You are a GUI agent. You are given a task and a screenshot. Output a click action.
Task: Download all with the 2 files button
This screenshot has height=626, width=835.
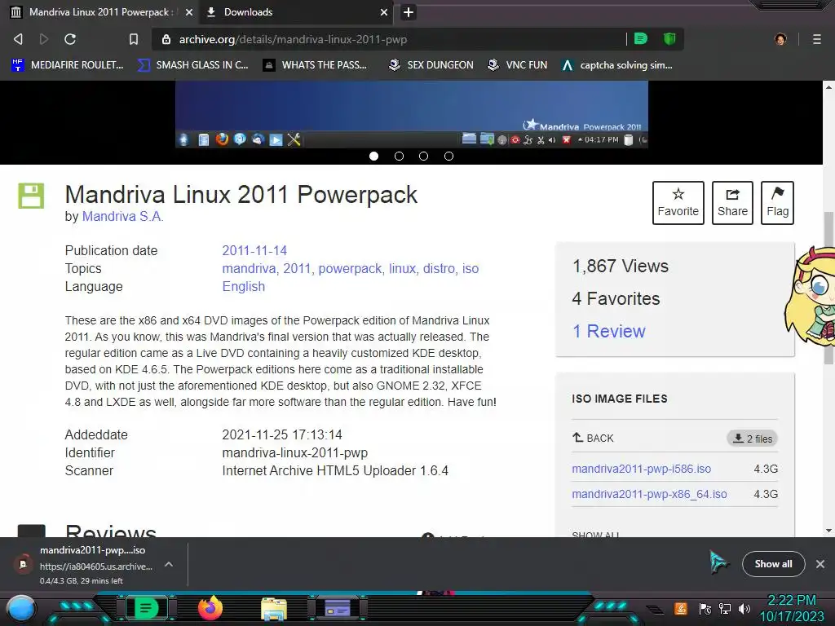pos(752,439)
